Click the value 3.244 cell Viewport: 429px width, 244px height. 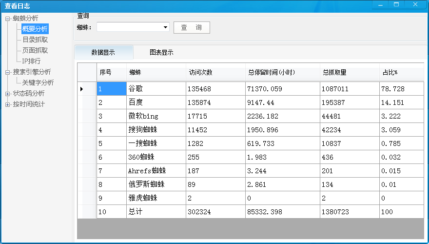283,171
